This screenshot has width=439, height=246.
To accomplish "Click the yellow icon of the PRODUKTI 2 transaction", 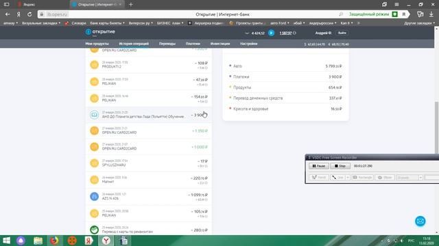I will (x=95, y=65).
